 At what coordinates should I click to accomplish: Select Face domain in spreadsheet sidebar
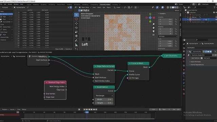[6, 19]
